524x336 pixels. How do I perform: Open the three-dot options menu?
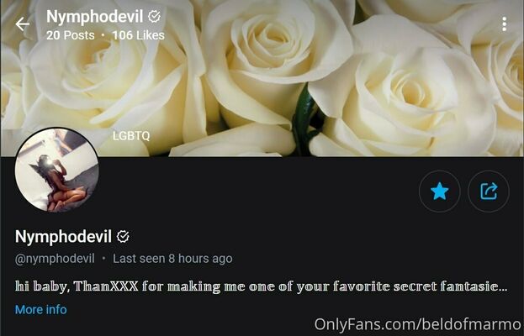pyautogui.click(x=505, y=24)
